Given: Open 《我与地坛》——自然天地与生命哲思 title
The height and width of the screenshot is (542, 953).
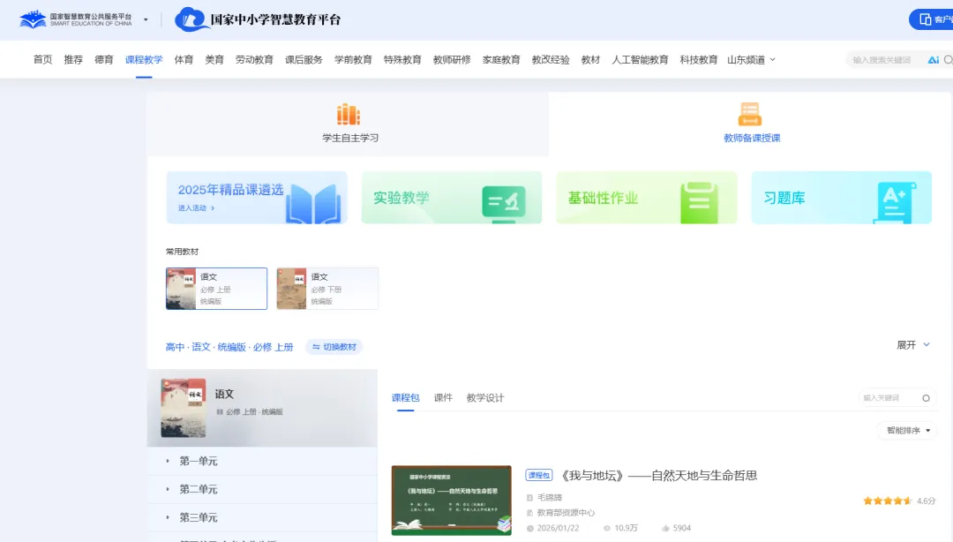Looking at the screenshot, I should (x=658, y=475).
